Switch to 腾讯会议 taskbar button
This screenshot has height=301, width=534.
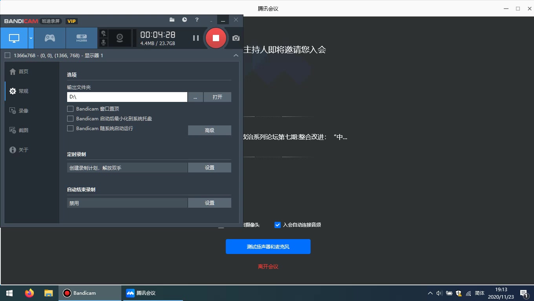tap(153, 293)
